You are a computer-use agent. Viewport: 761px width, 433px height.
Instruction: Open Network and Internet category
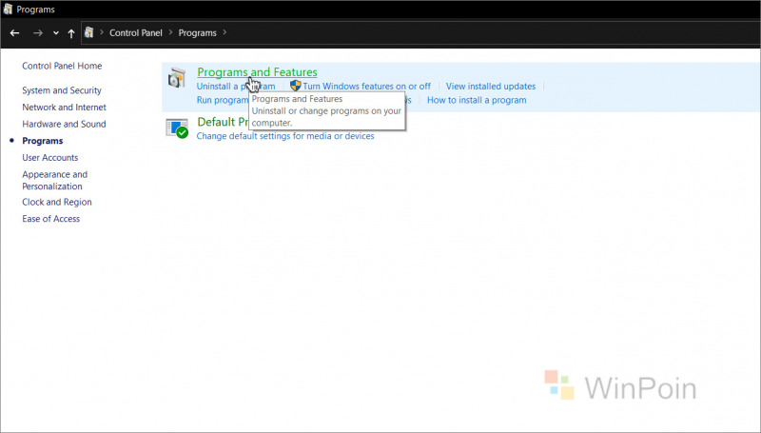click(64, 108)
